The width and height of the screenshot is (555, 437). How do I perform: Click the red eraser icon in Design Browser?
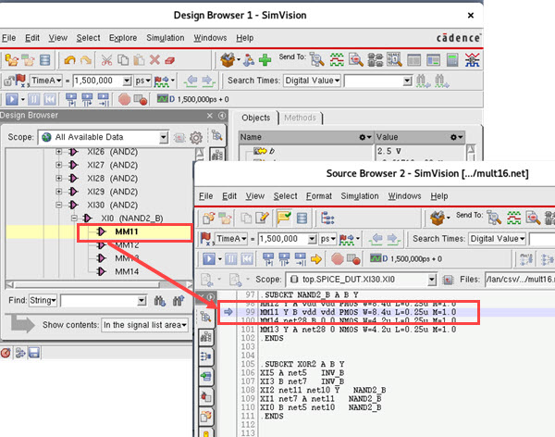[170, 60]
